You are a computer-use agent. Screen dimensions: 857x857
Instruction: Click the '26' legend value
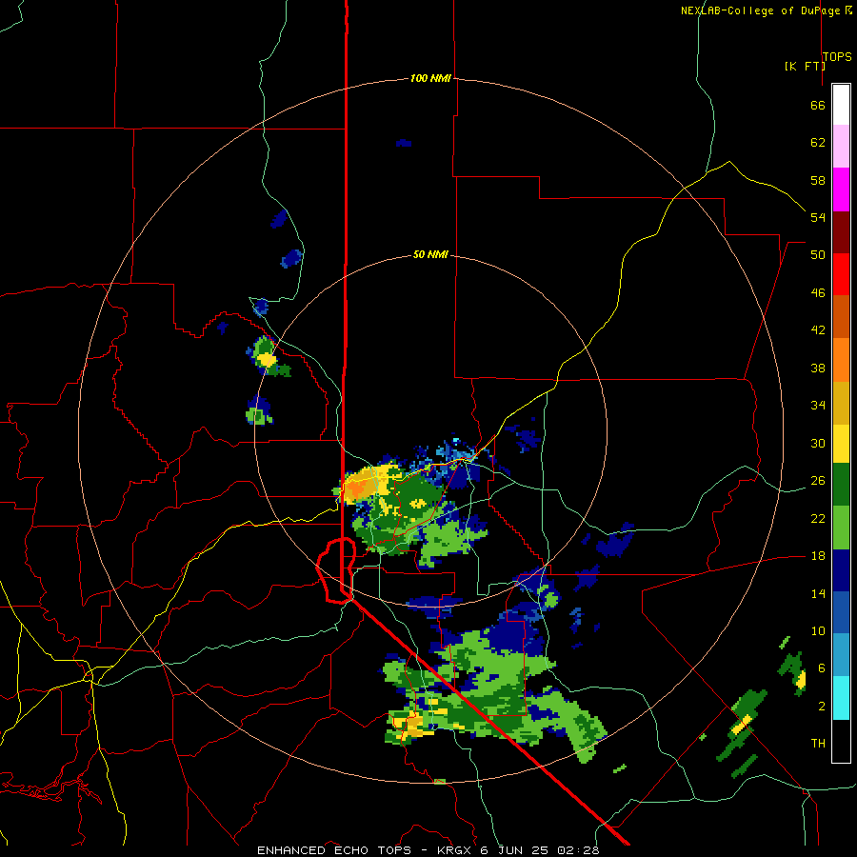click(818, 480)
